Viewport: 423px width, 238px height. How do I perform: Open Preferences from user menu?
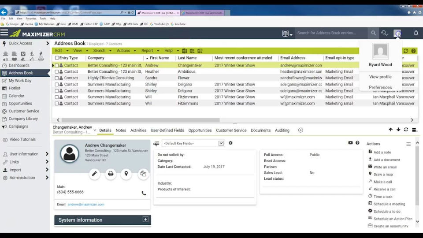[x=380, y=87]
